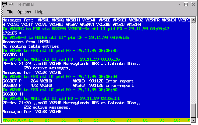Click the terminal window menu icon
The image size is (198, 125).
[4, 4]
